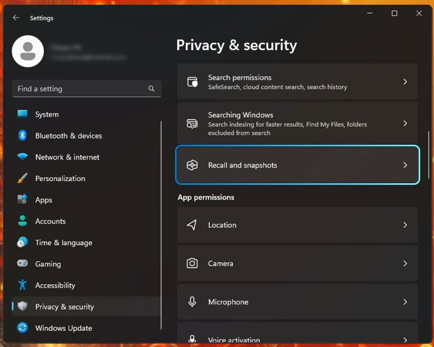
Task: Click the Time & language globe icon
Action: [22, 242]
